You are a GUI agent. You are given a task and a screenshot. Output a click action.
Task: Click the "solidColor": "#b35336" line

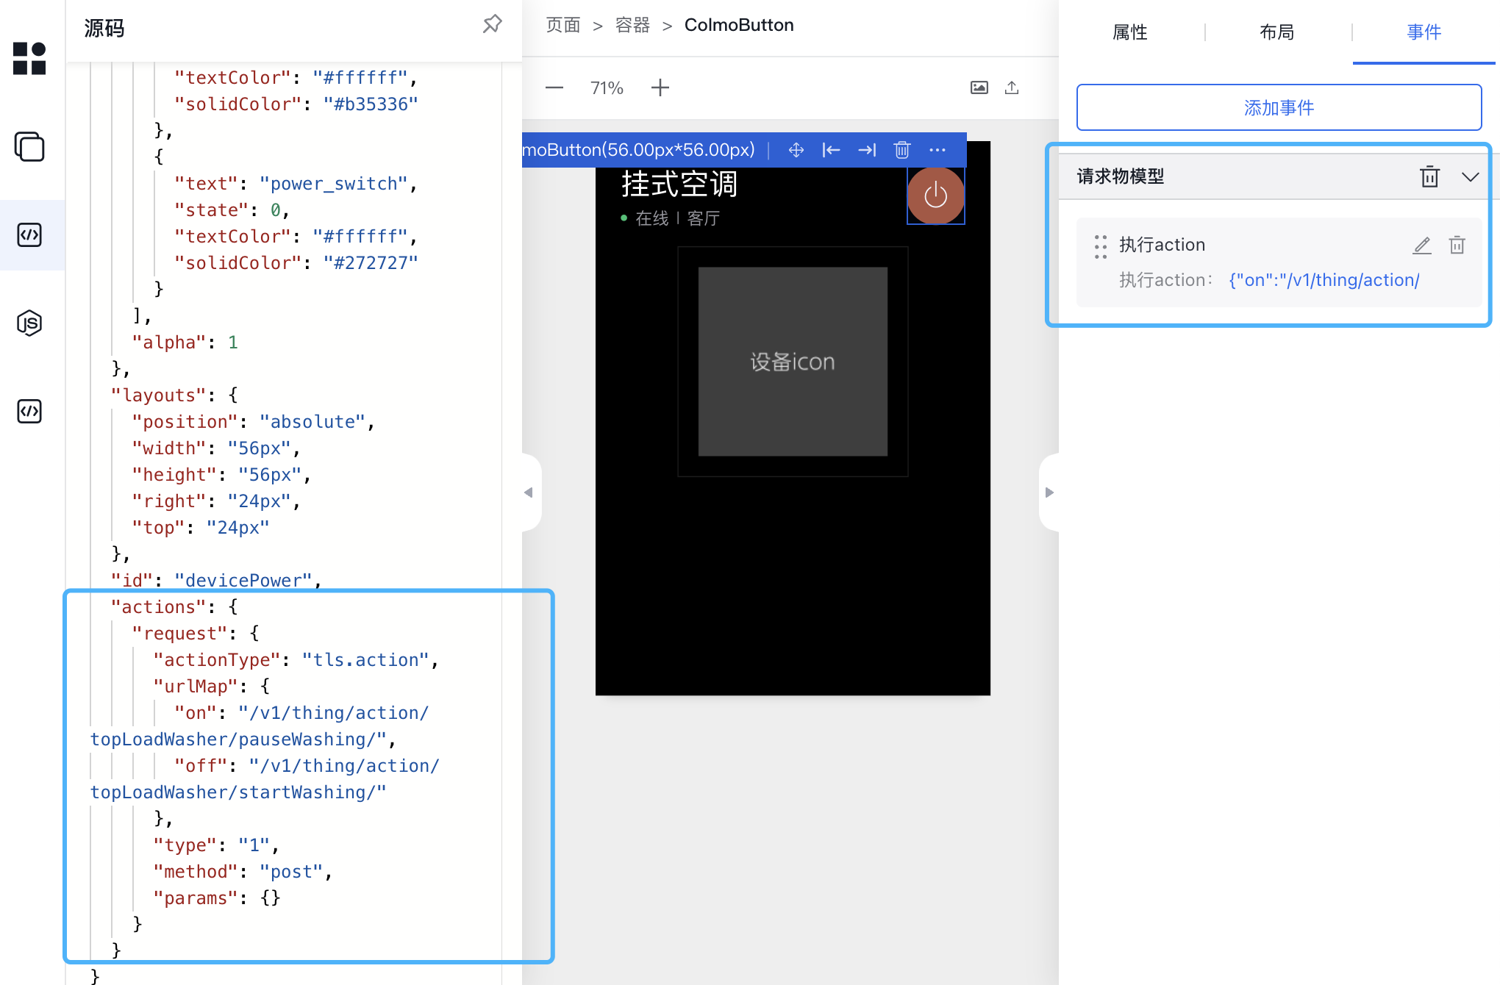click(x=296, y=104)
